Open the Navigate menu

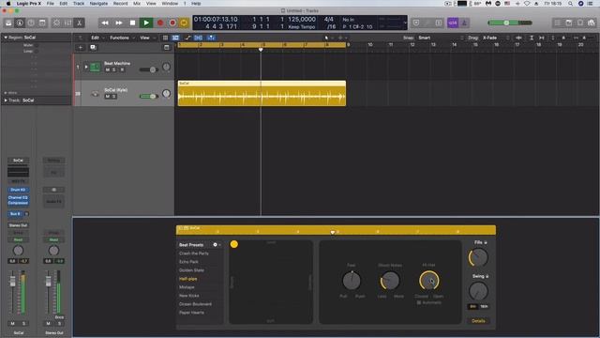pyautogui.click(x=98, y=4)
